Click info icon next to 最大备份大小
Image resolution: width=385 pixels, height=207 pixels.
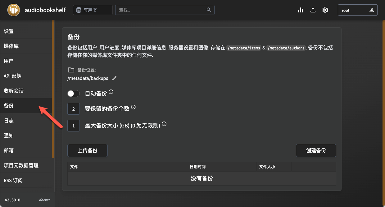[164, 124]
